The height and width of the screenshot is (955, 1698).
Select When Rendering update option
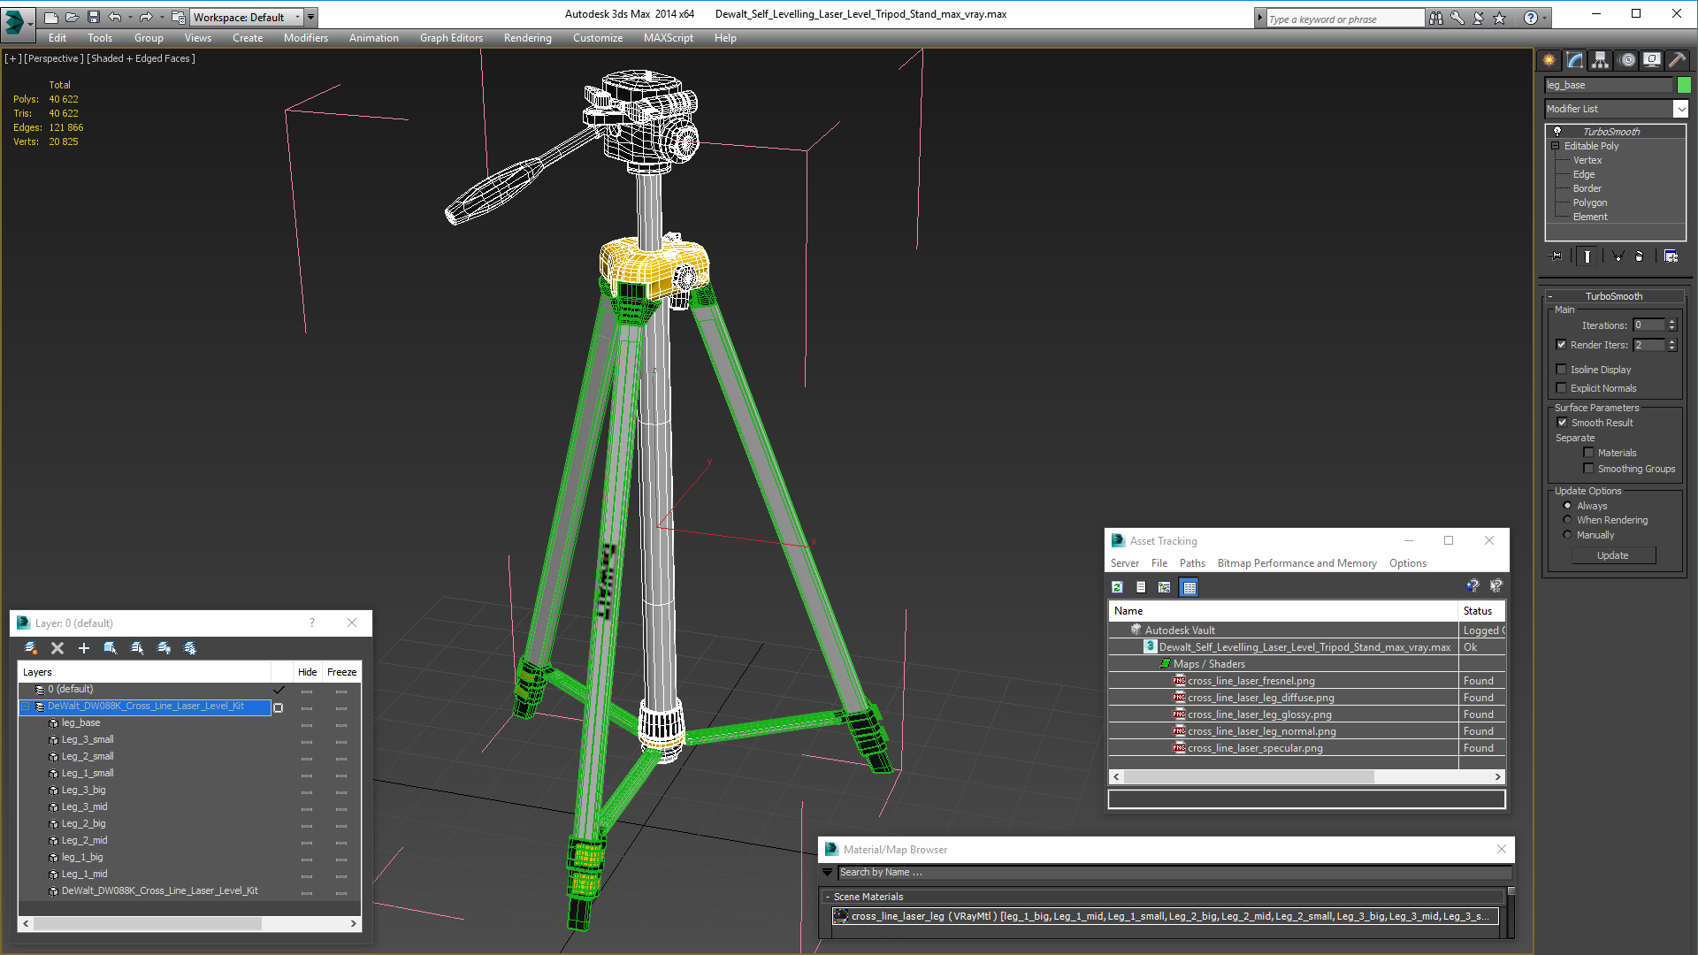[x=1567, y=520]
